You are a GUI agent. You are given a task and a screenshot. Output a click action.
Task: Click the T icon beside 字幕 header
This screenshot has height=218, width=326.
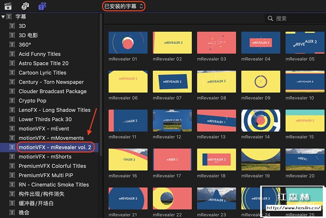(9, 16)
